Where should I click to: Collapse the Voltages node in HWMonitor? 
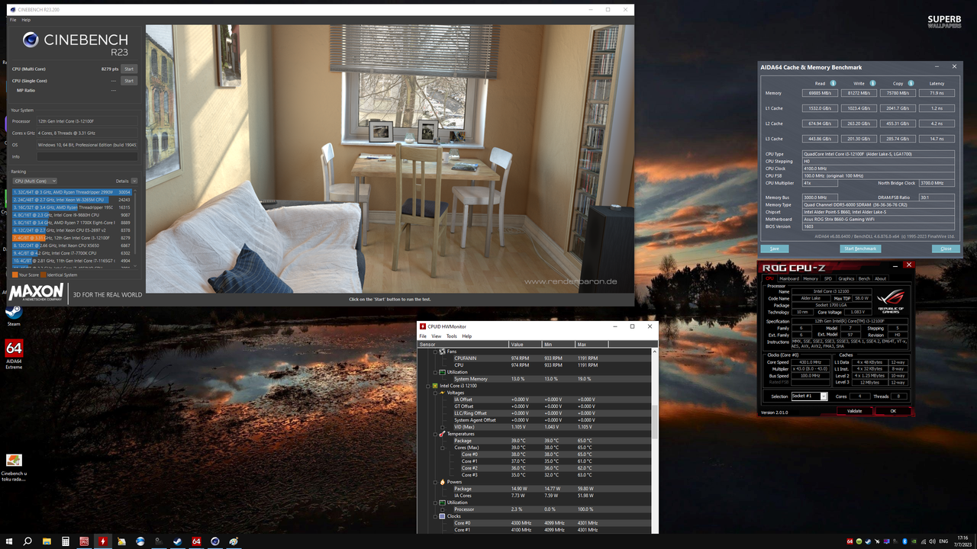435,393
